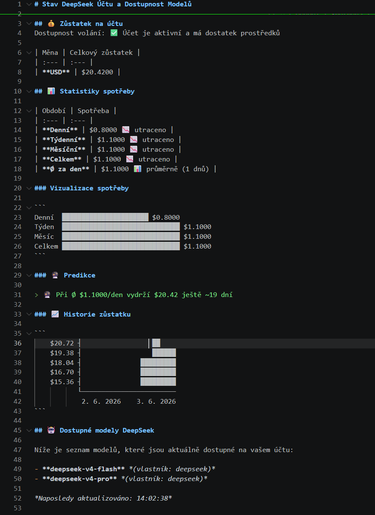Click the '$15.36' axis label
This screenshot has width=375, height=515.
62,382
